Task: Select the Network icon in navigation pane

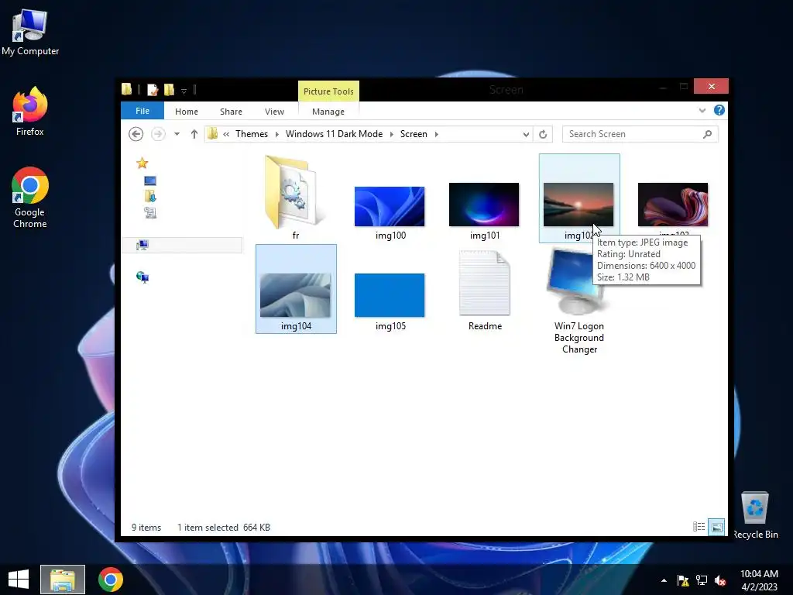Action: click(x=142, y=277)
